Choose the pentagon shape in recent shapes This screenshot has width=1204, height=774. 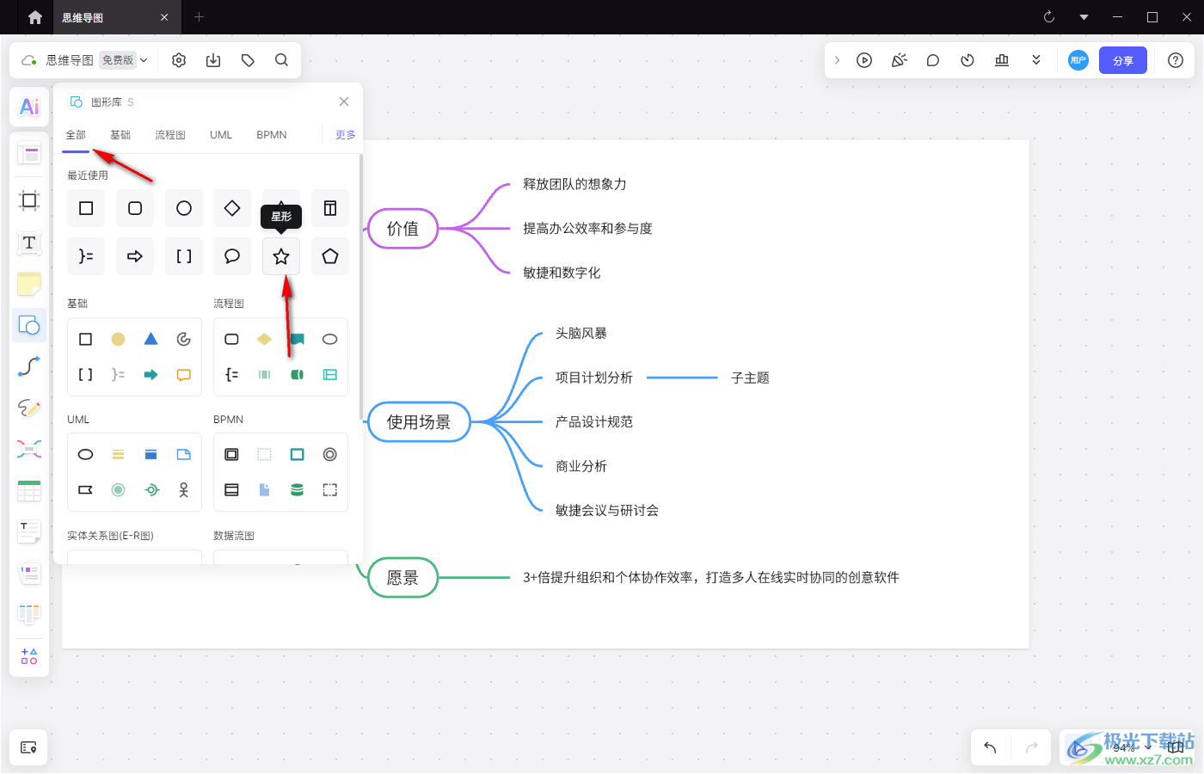(x=330, y=256)
